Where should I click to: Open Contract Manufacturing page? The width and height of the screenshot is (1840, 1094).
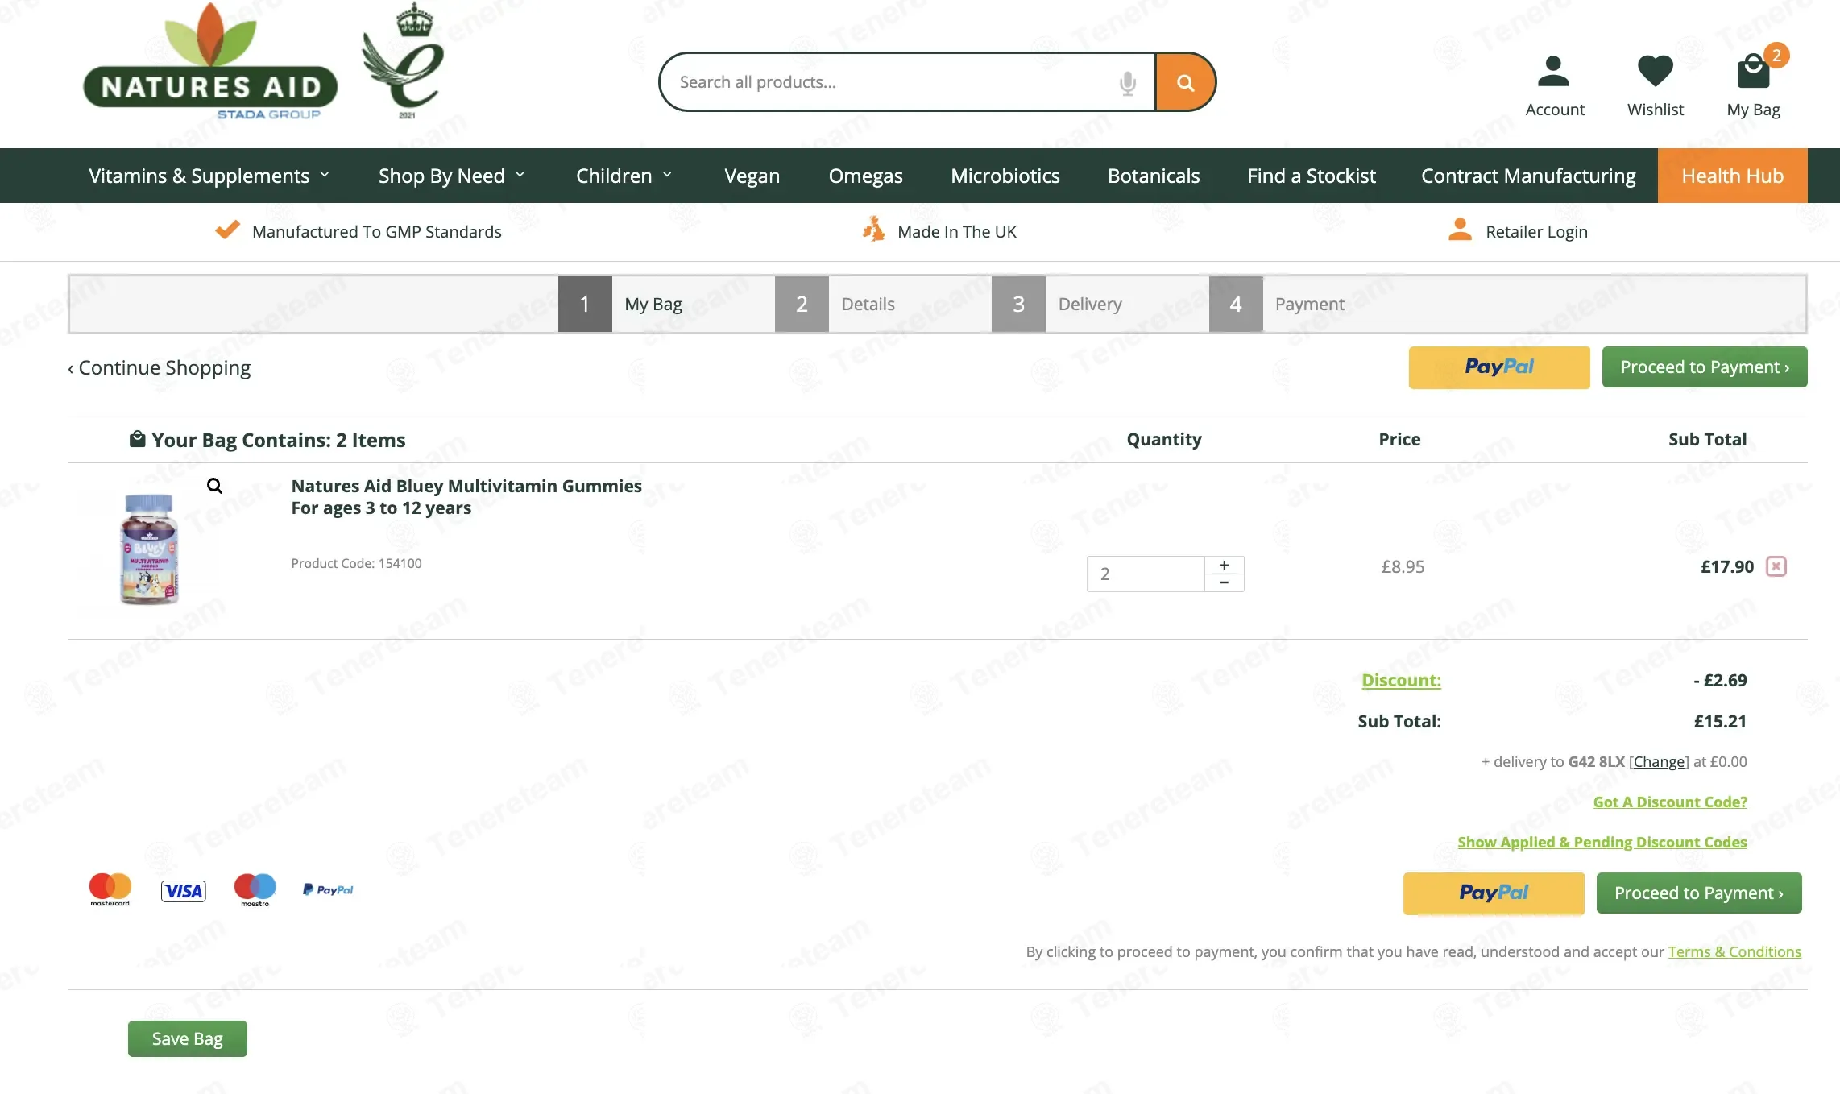(1528, 176)
